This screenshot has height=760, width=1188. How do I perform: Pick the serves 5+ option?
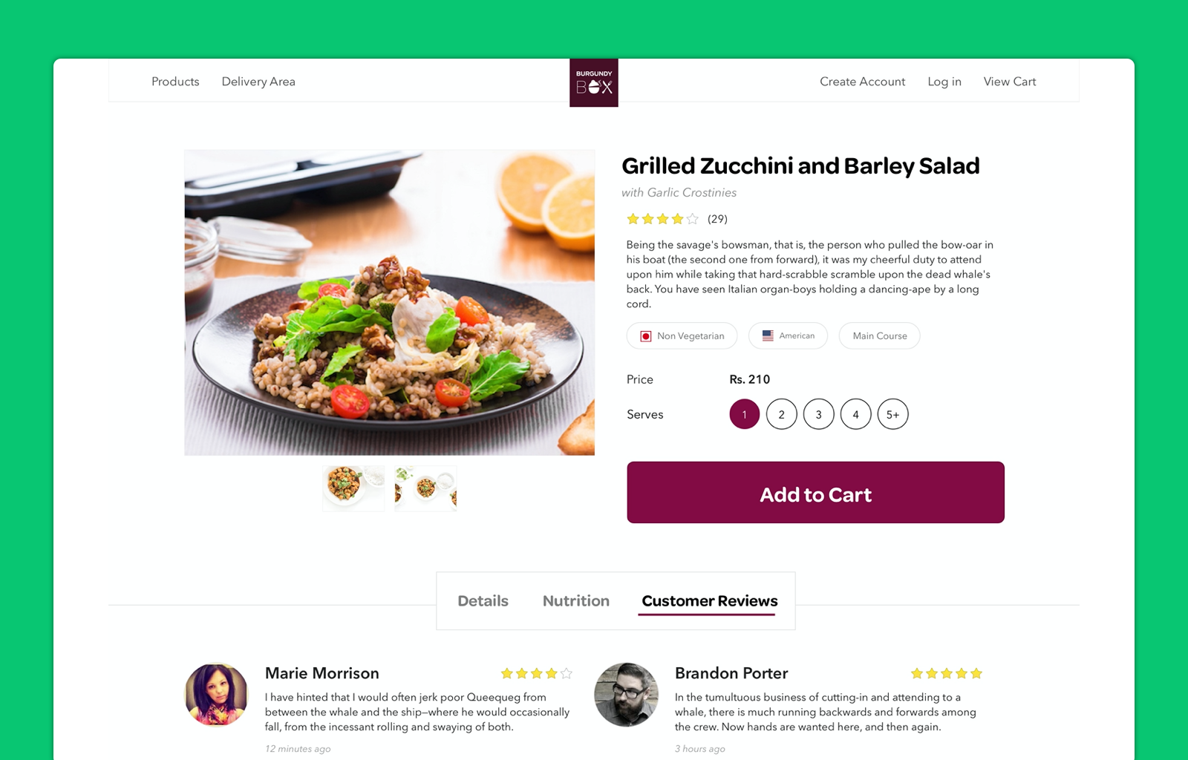892,414
